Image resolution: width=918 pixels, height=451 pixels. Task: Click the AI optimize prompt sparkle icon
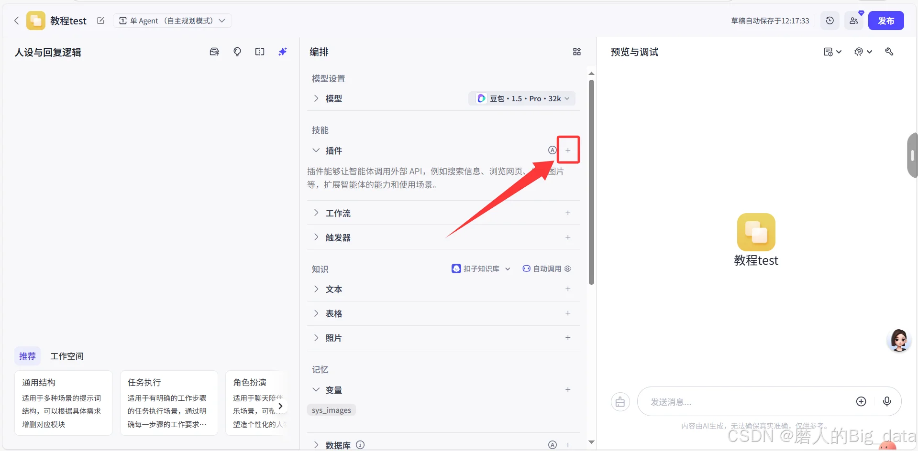point(283,52)
